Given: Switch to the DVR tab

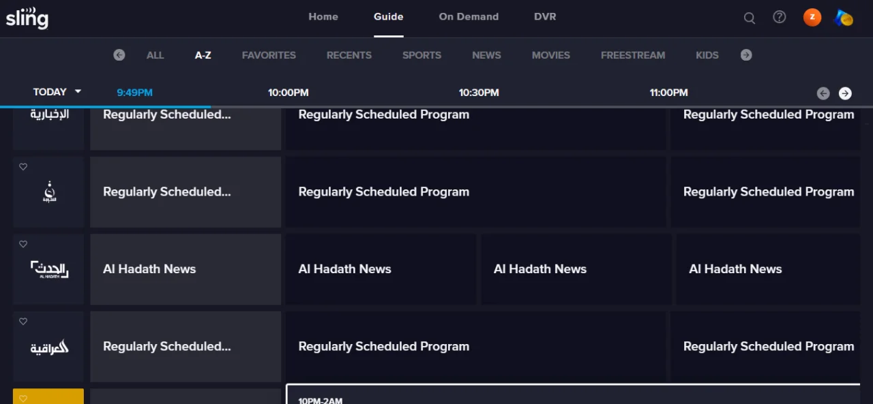Looking at the screenshot, I should (x=545, y=16).
